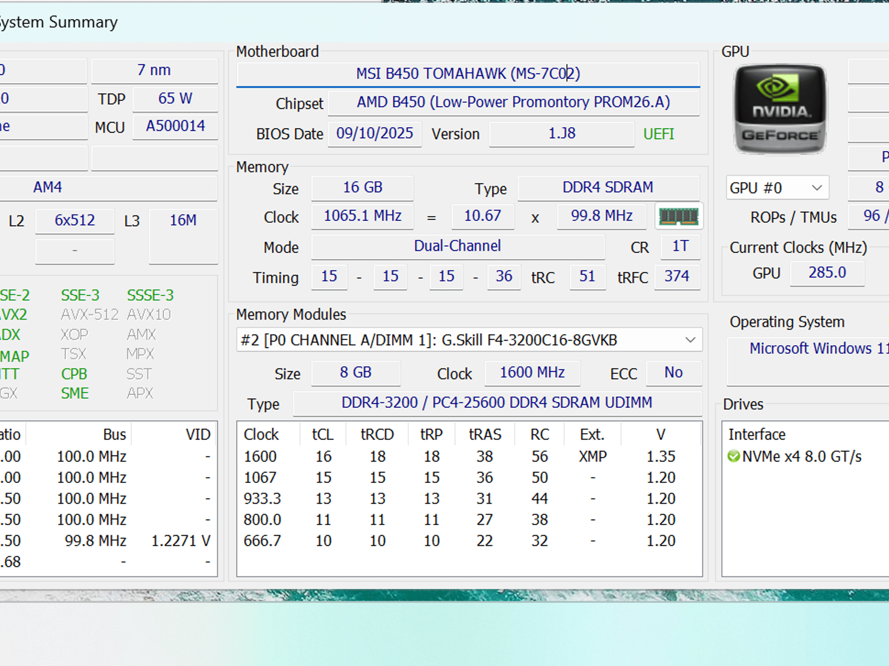Click the MCU A500014 value
The image size is (889, 666).
pos(175,126)
